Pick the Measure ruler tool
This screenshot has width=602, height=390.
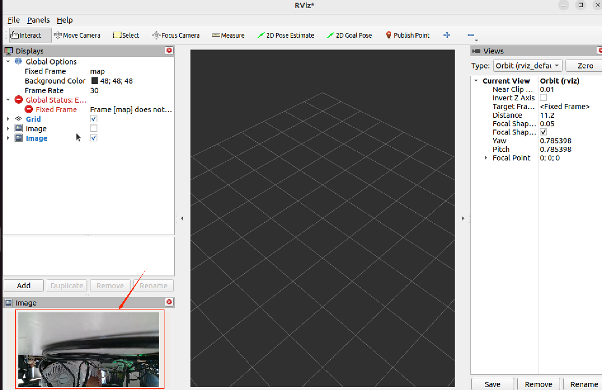click(x=228, y=35)
